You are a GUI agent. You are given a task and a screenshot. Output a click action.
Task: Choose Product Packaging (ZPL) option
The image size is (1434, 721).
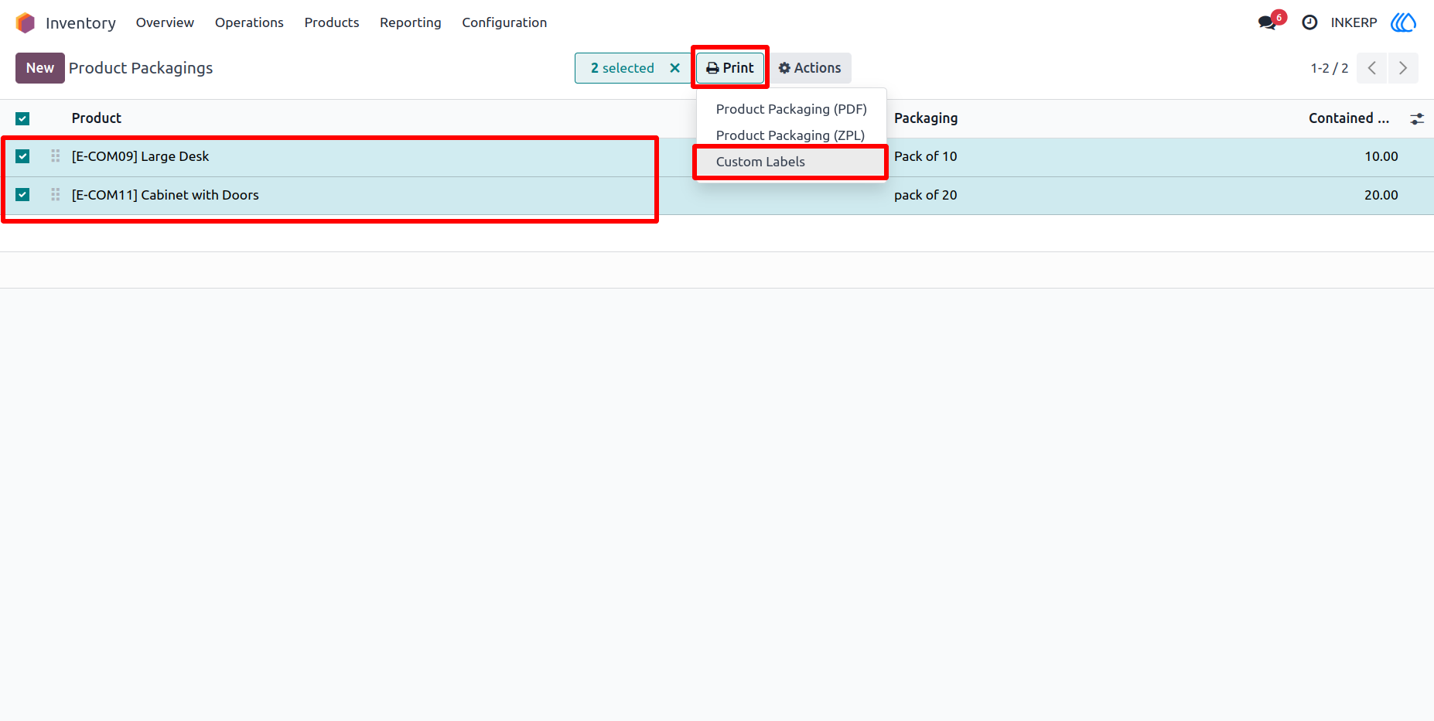point(790,135)
